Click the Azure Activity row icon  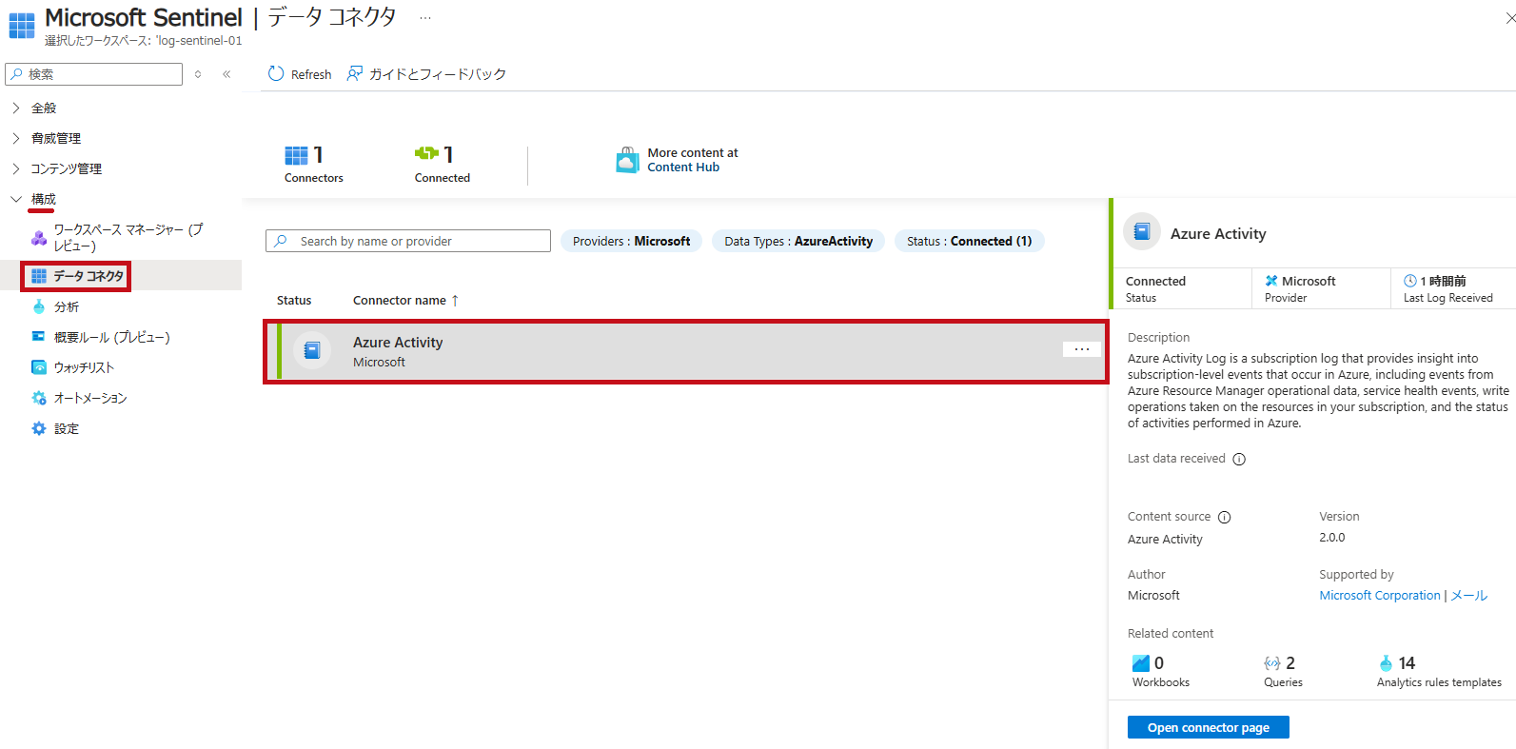(312, 350)
